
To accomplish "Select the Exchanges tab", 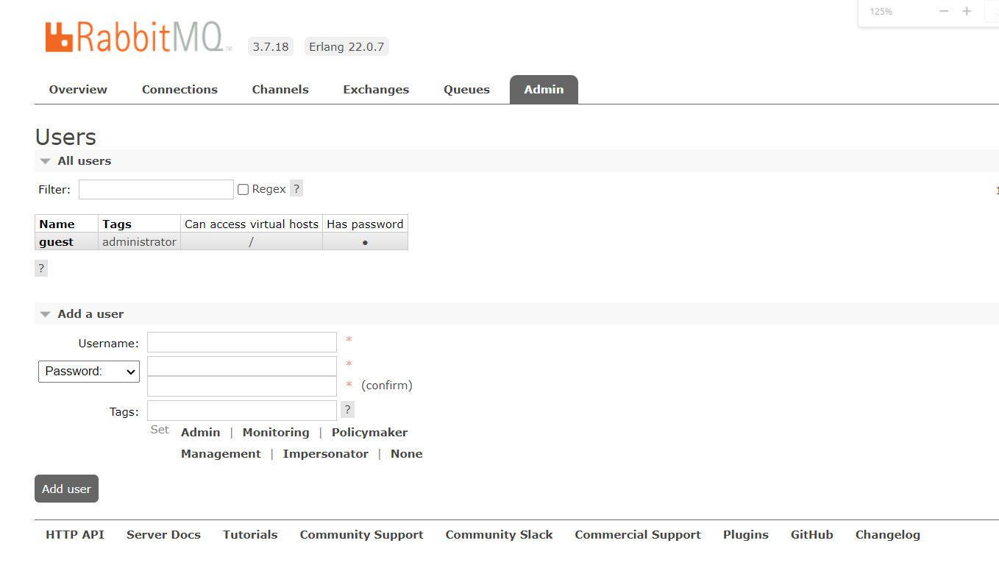I will point(376,89).
